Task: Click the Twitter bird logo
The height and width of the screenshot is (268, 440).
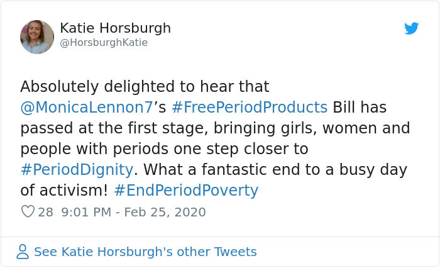Action: [411, 29]
